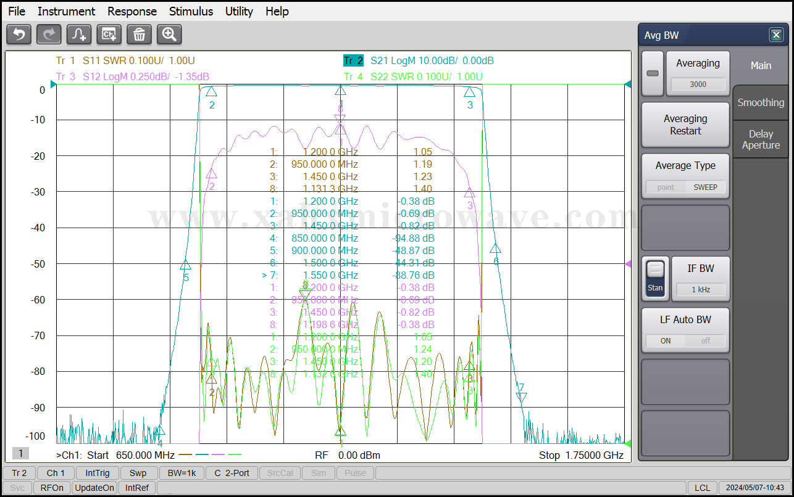
Task: Open the Response menu
Action: click(132, 11)
